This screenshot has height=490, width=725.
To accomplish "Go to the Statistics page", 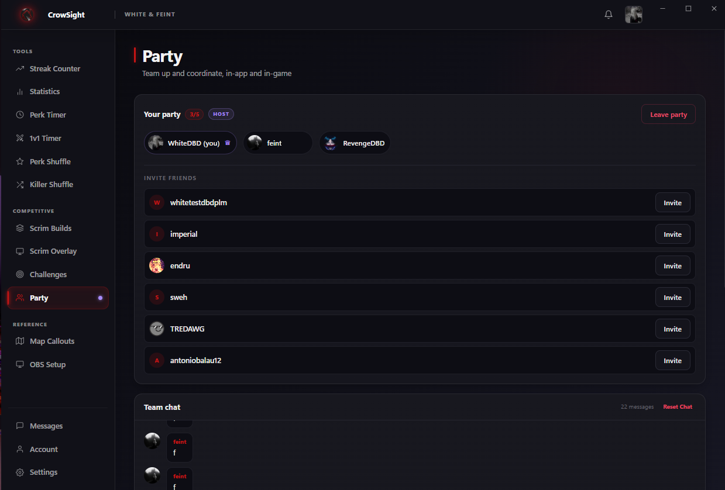I will click(x=58, y=92).
